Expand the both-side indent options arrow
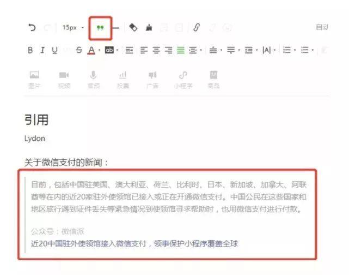Image resolution: width=349 pixels, height=275 pixels. (201, 50)
